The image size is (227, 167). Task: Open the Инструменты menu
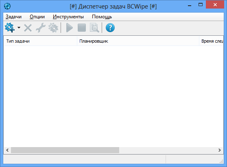[68, 17]
